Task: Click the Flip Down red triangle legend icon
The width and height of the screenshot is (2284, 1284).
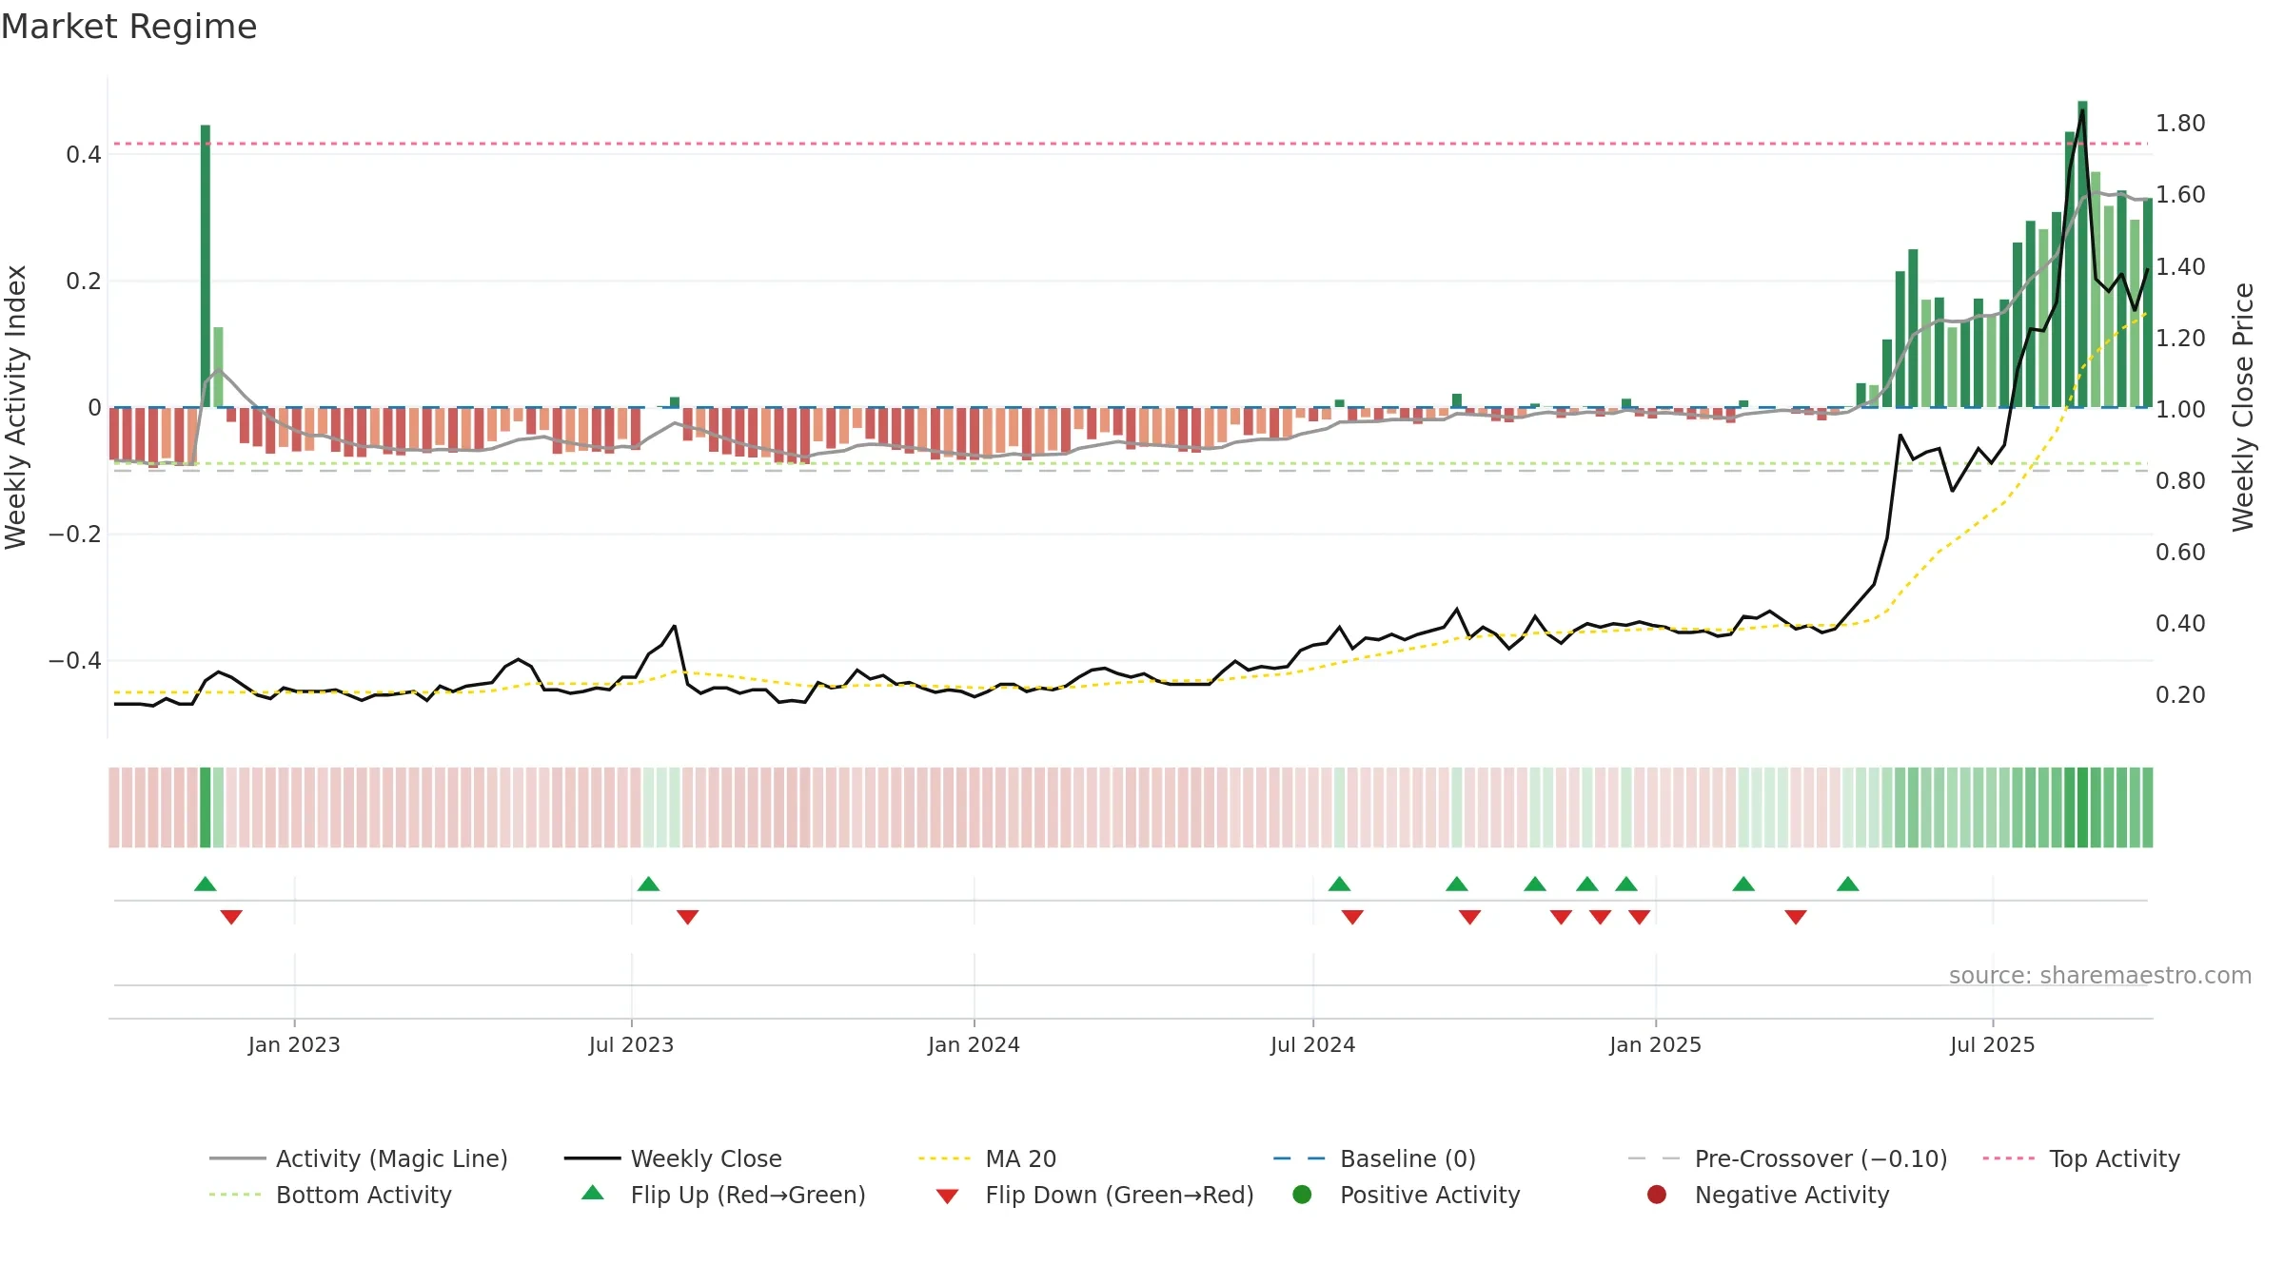Action: 947,1196
